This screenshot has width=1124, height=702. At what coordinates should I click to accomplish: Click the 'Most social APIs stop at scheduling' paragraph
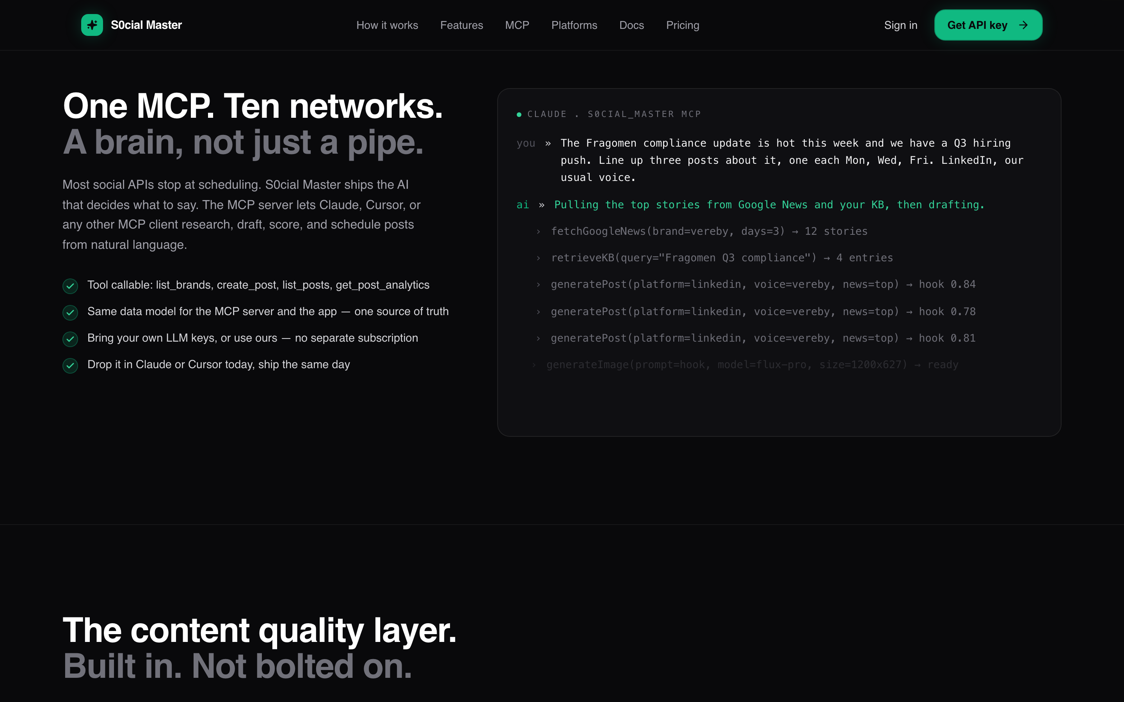pyautogui.click(x=242, y=214)
